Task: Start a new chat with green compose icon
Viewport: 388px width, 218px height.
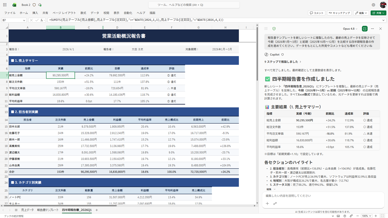Action: click(x=365, y=28)
